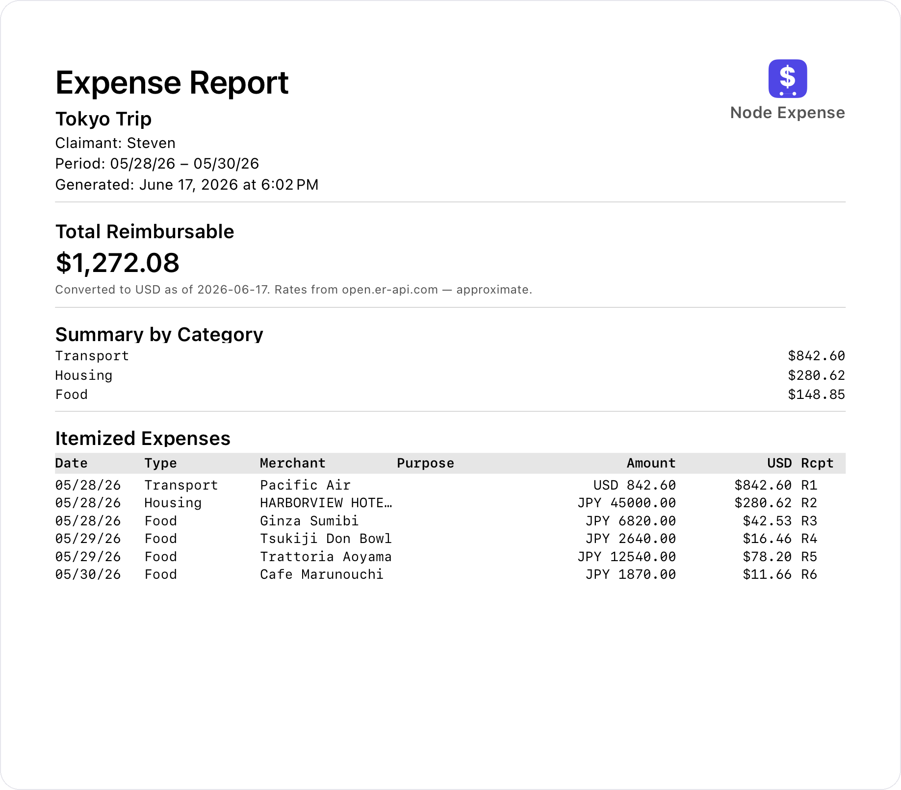The width and height of the screenshot is (901, 790).
Task: Click the $842.60 Transport summary total
Action: (816, 356)
